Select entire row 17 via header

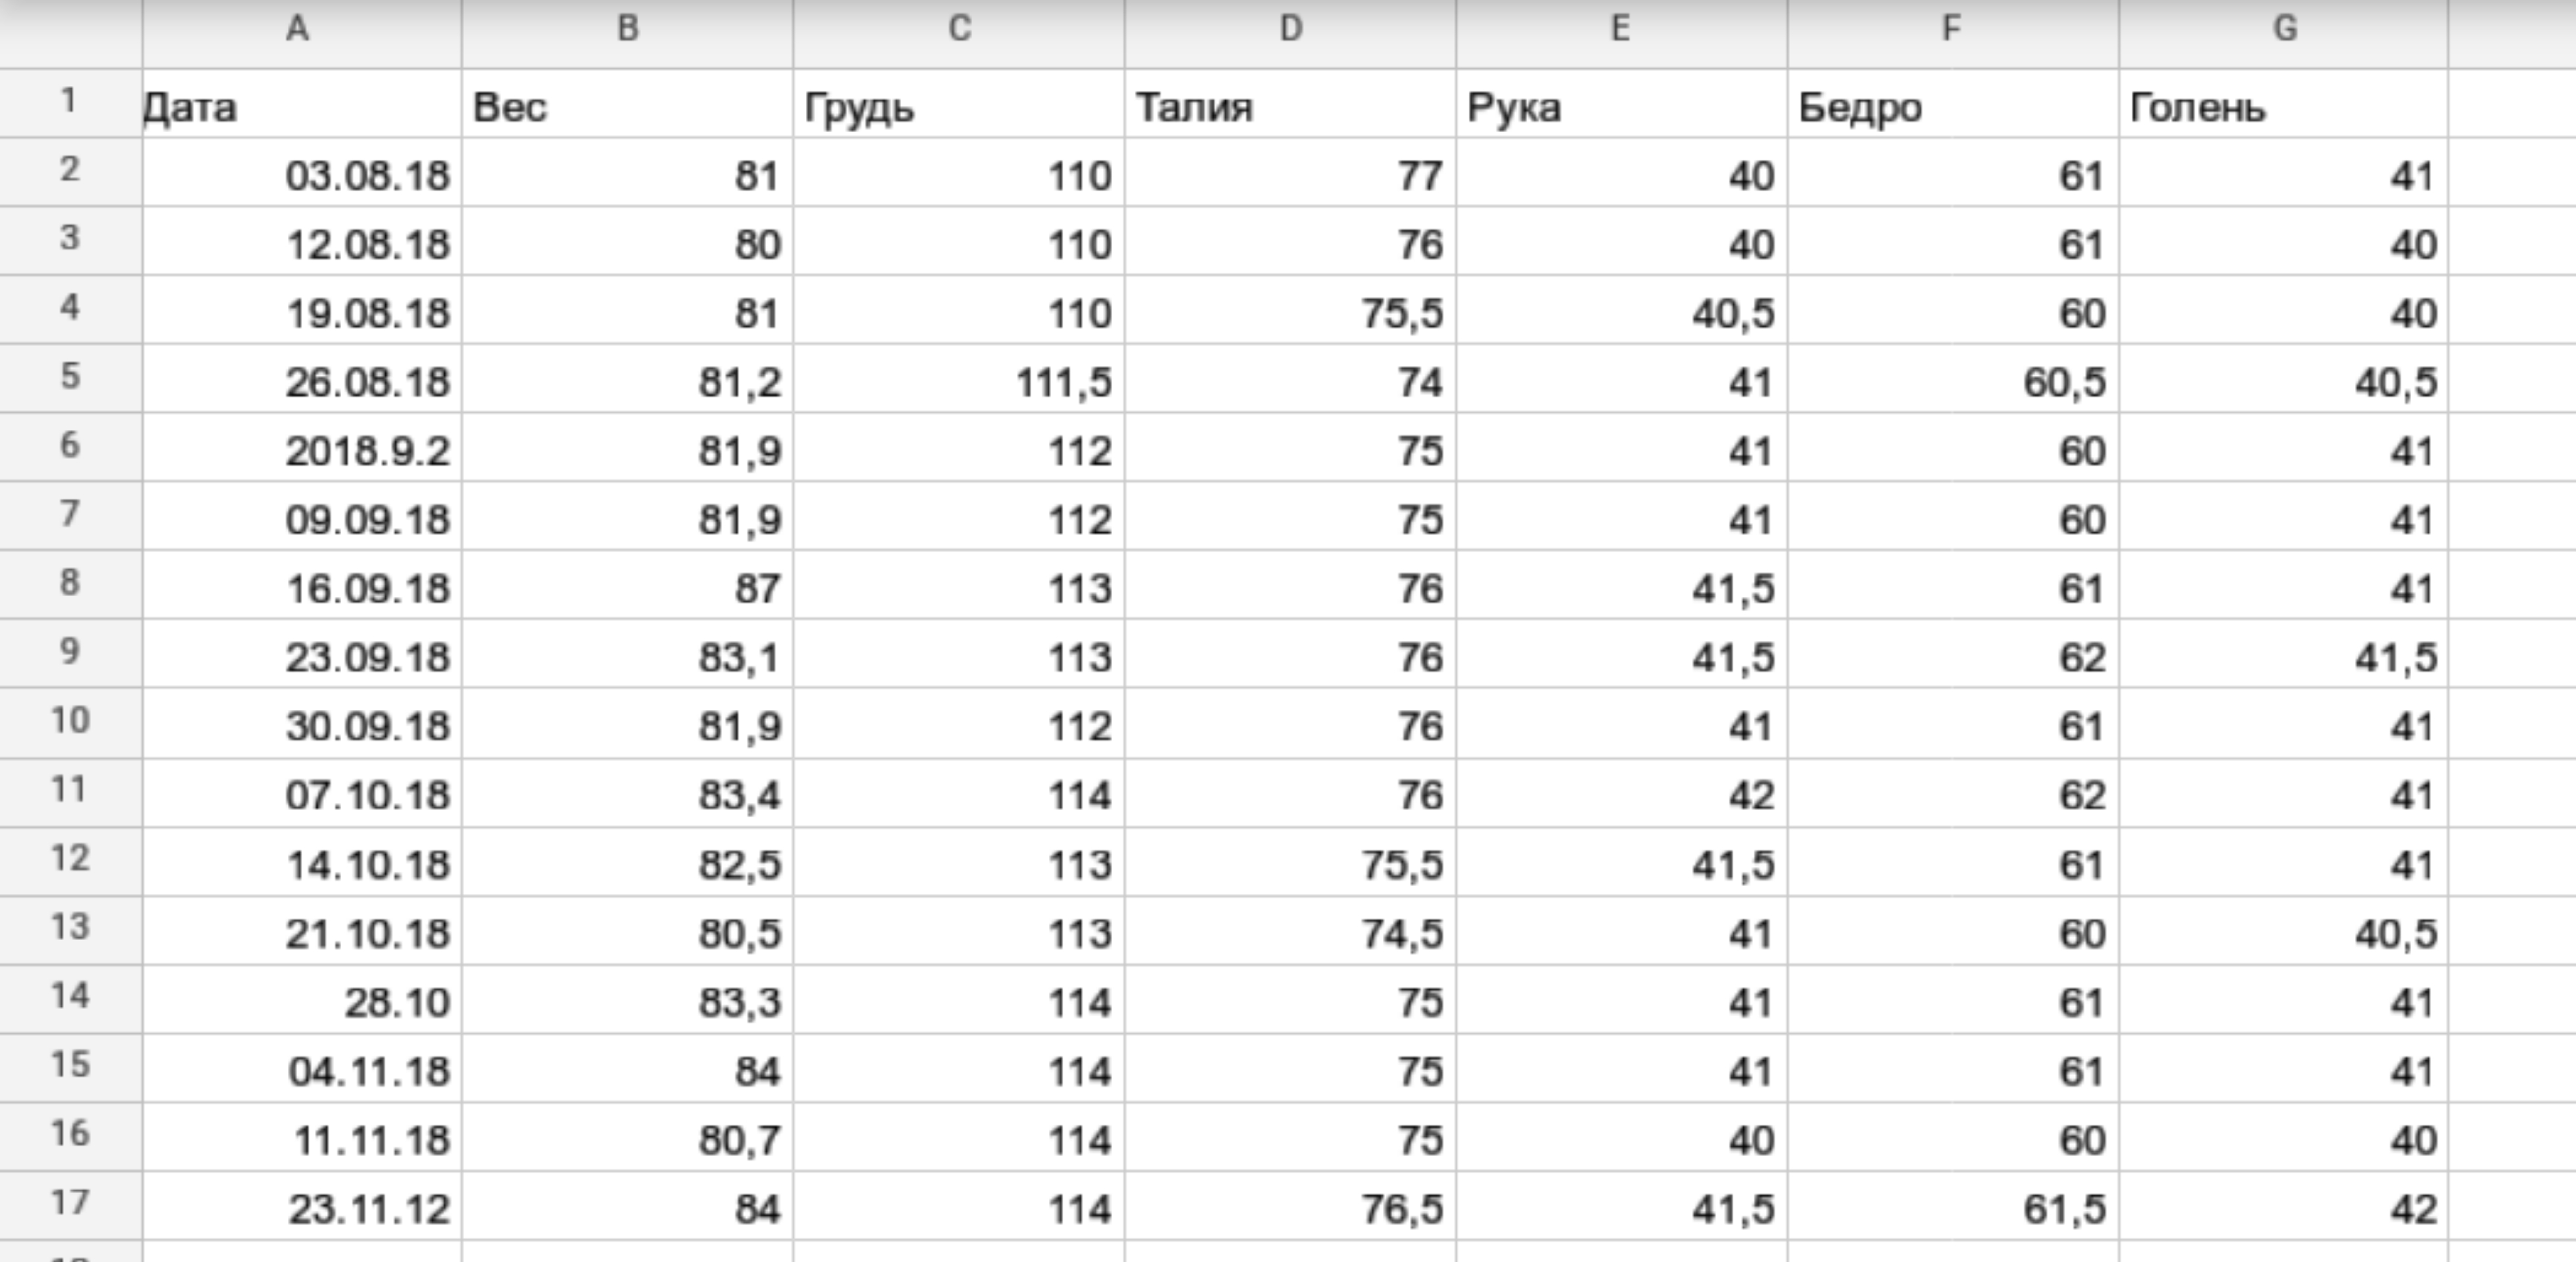point(70,1204)
